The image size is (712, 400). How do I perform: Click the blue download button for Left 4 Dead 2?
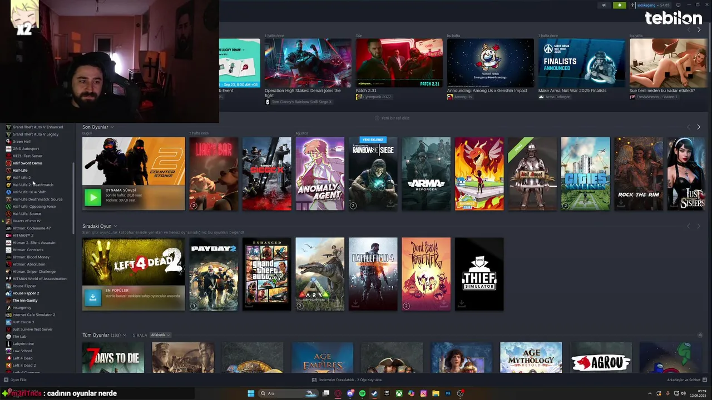tap(93, 297)
